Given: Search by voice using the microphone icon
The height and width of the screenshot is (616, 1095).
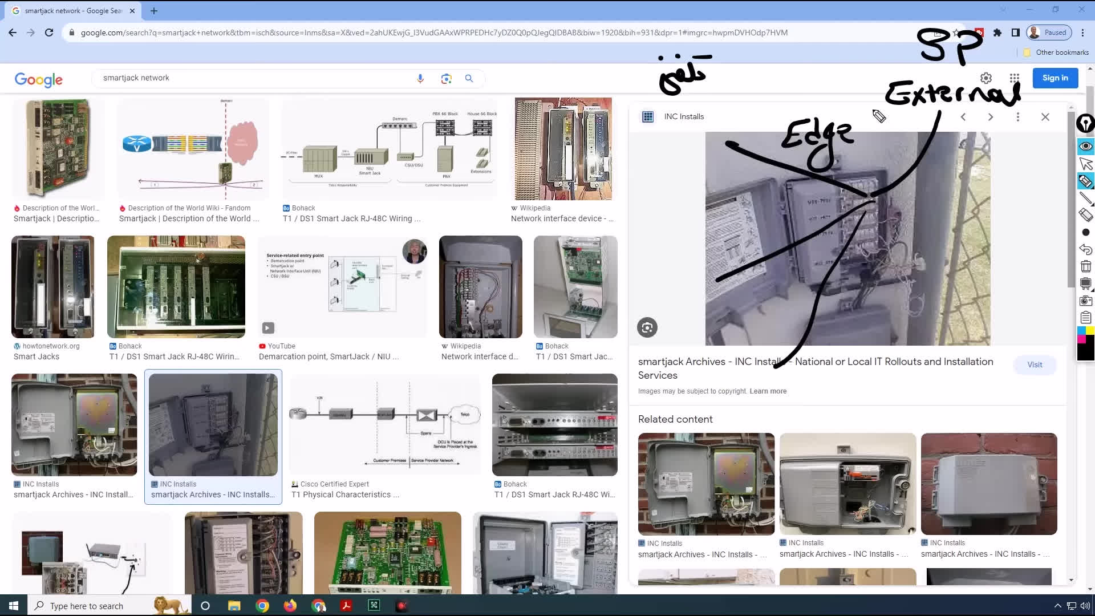Looking at the screenshot, I should pos(420,79).
